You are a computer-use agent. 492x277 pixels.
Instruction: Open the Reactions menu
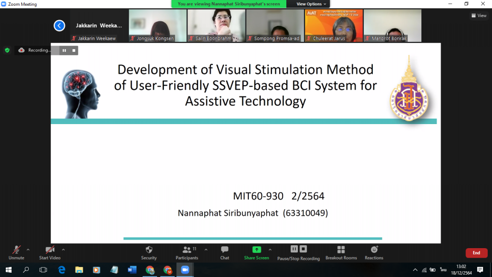click(374, 252)
